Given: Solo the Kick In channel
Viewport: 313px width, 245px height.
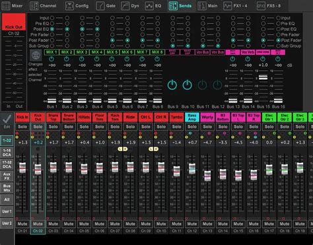Looking at the screenshot, I should 22,126.
